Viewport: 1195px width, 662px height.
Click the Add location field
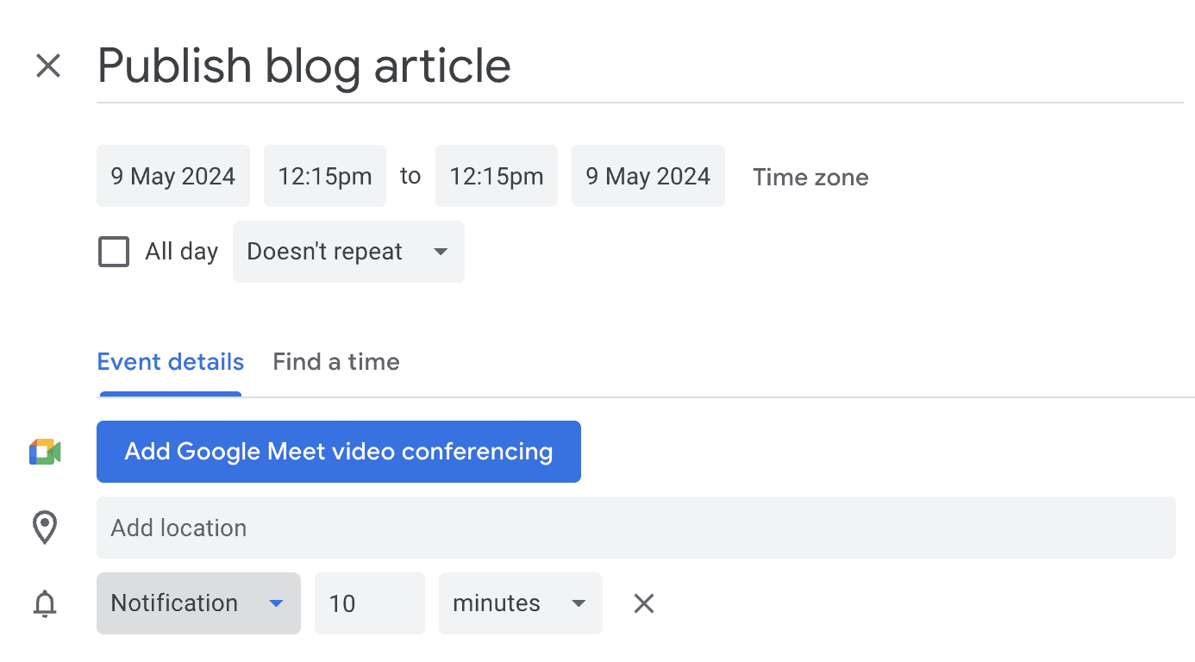coord(635,528)
